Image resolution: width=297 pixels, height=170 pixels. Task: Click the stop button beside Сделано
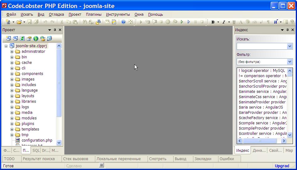click(x=101, y=165)
